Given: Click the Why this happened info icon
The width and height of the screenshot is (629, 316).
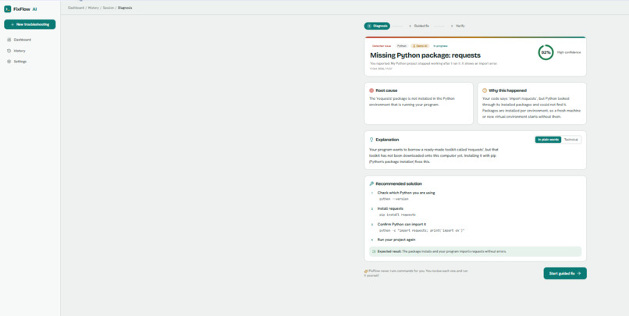Looking at the screenshot, I should (485, 91).
